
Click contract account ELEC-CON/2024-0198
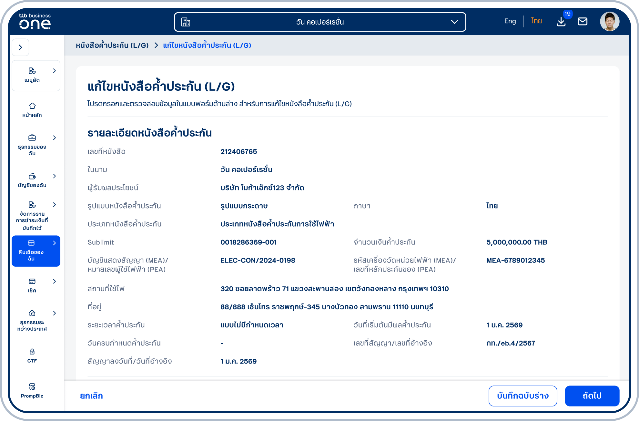pyautogui.click(x=258, y=261)
